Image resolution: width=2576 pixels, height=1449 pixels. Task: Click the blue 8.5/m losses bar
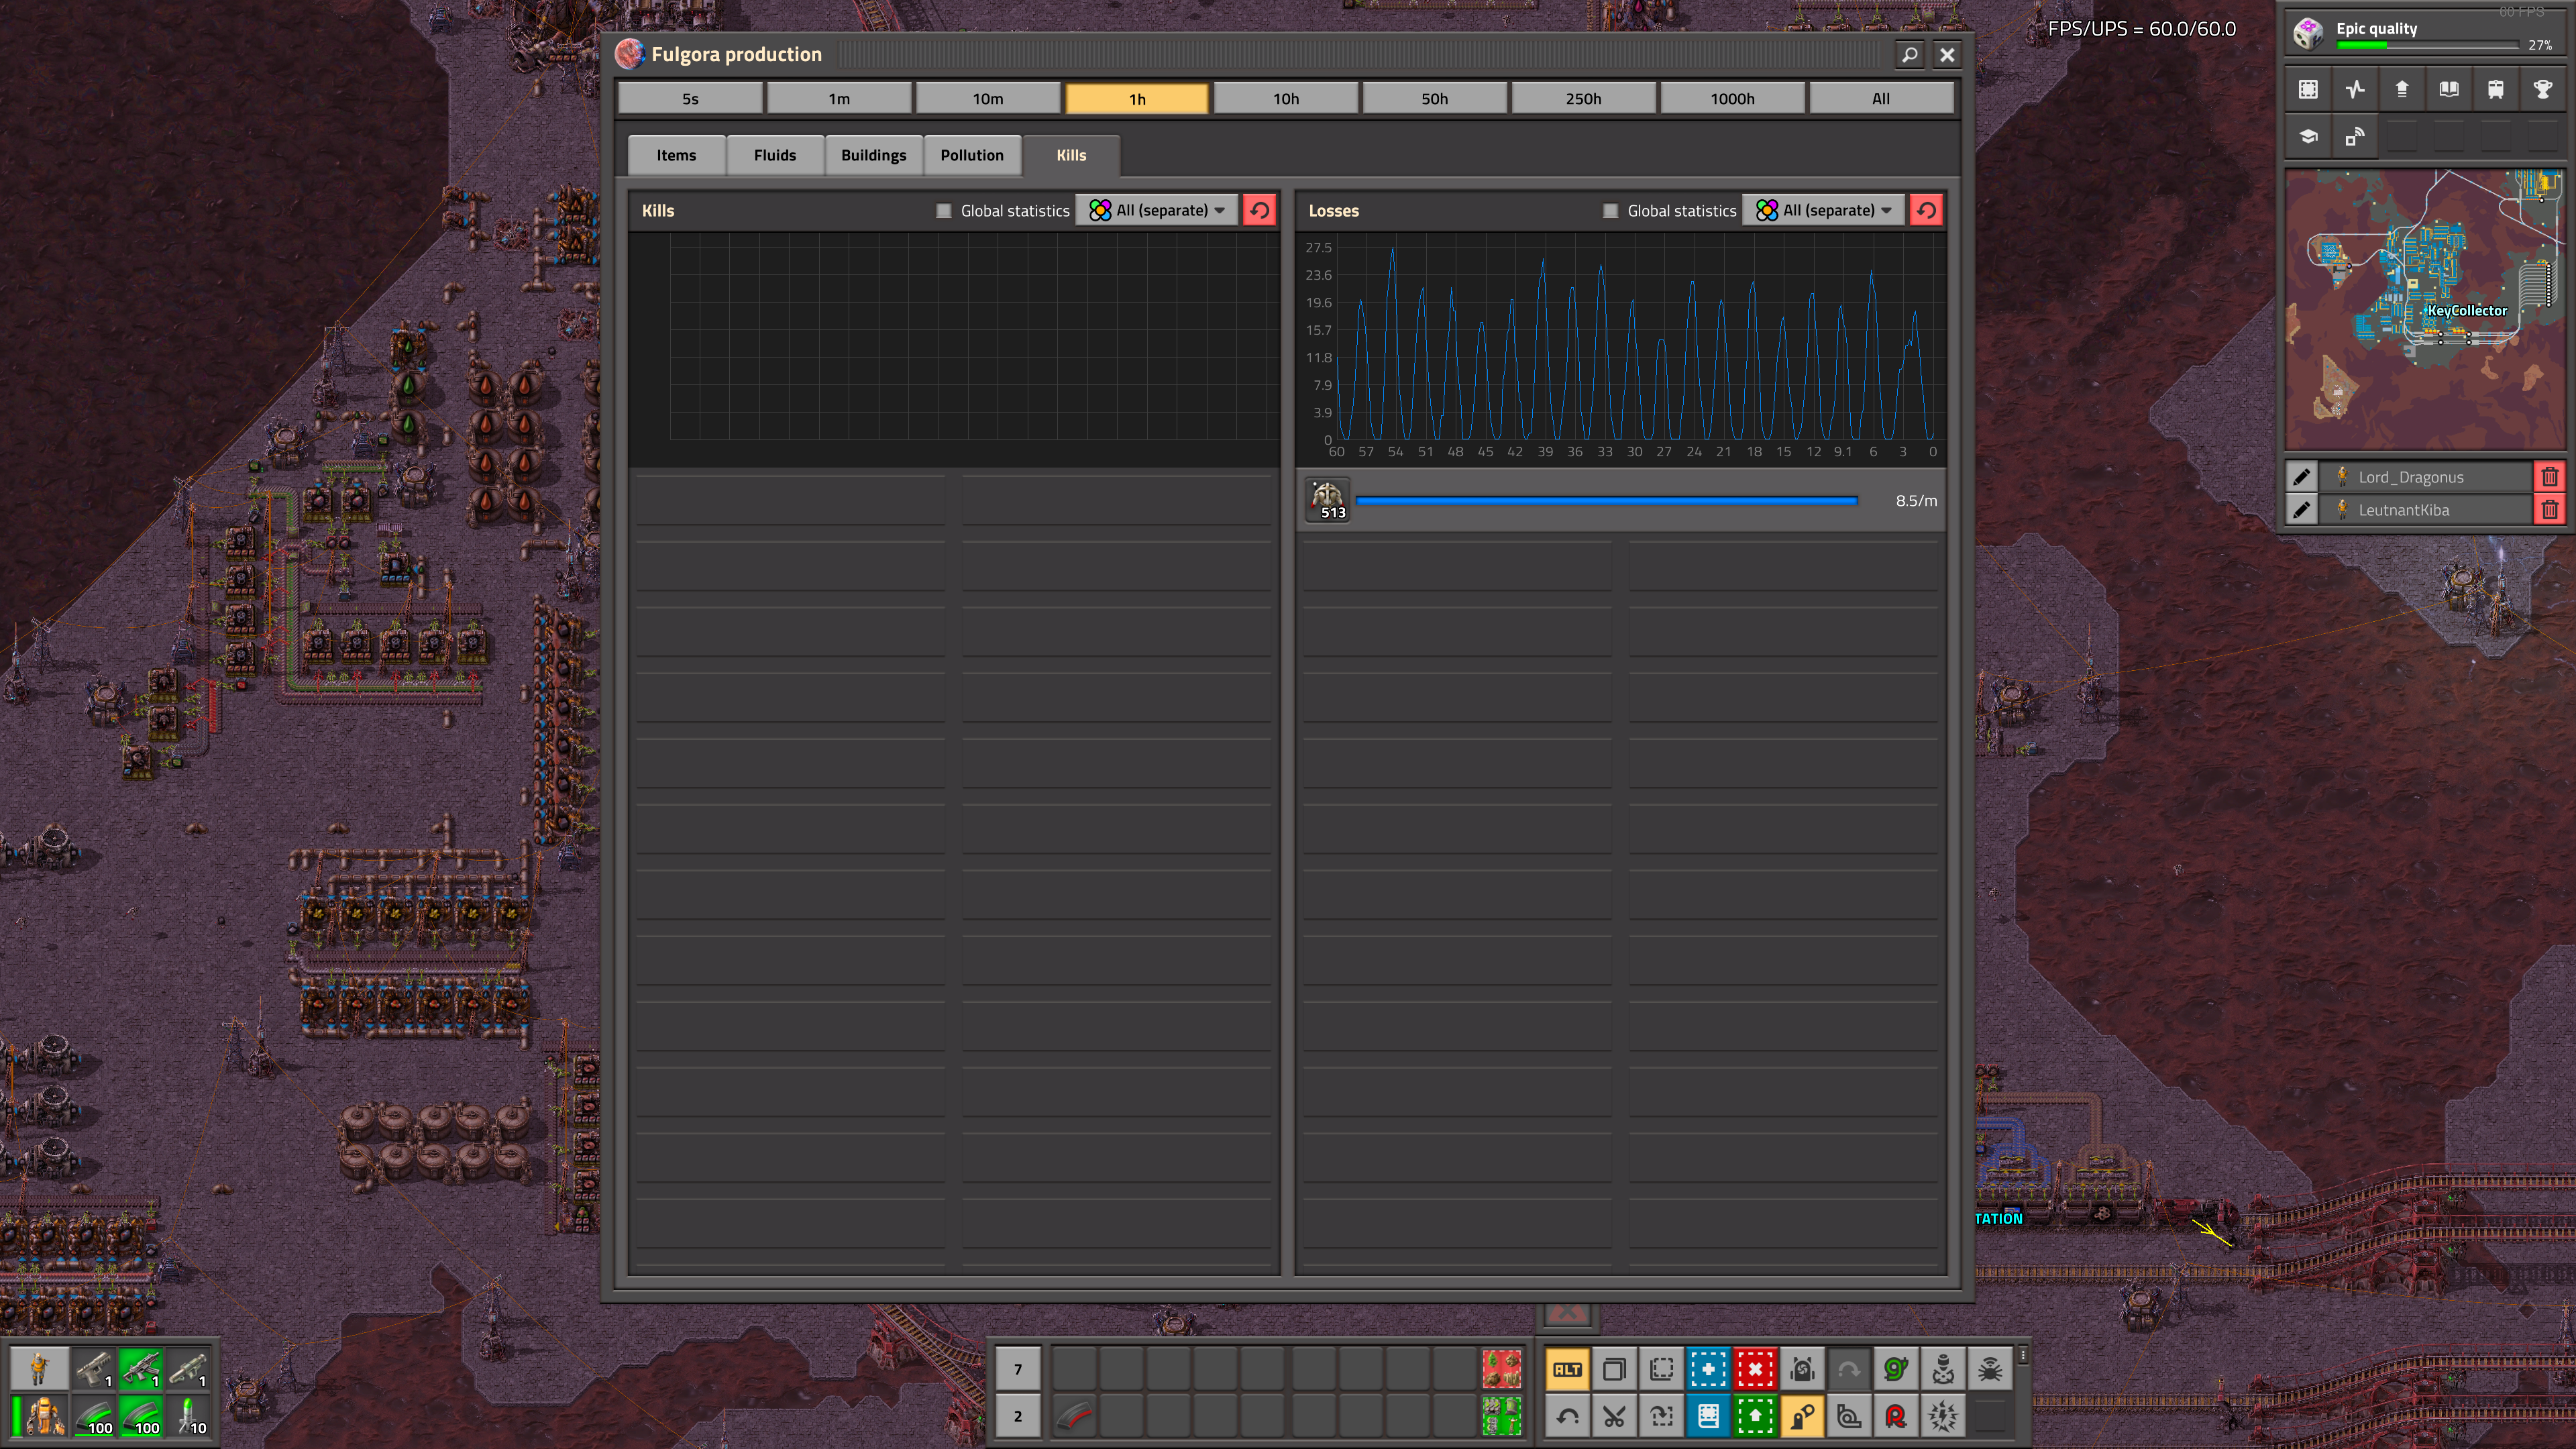tap(1606, 500)
